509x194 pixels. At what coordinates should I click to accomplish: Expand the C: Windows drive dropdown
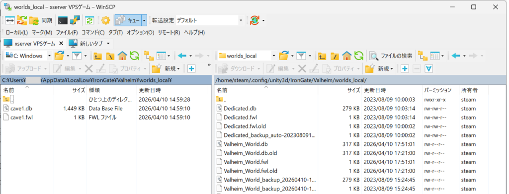coord(49,56)
